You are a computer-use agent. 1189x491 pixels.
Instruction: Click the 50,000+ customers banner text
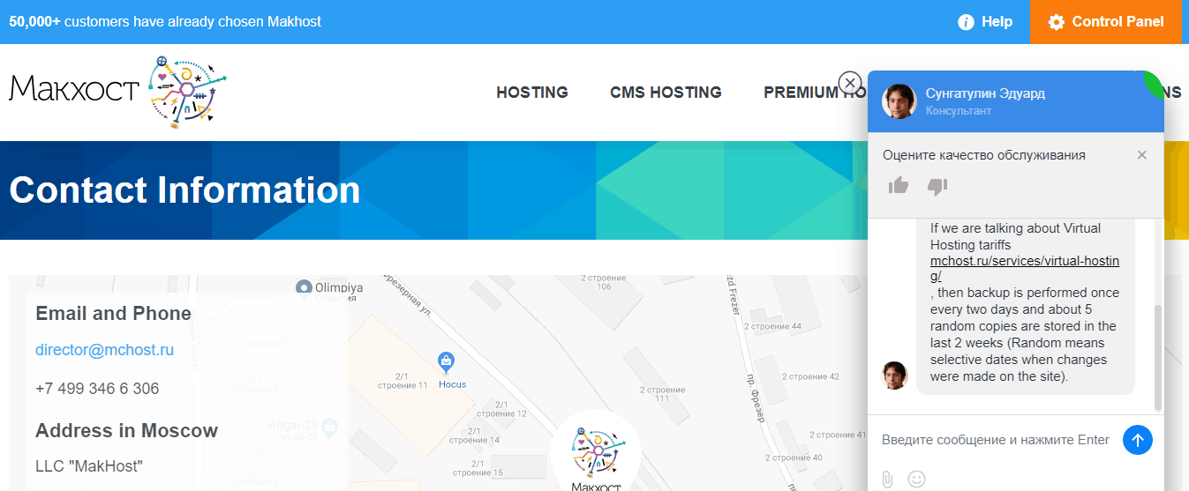click(165, 21)
